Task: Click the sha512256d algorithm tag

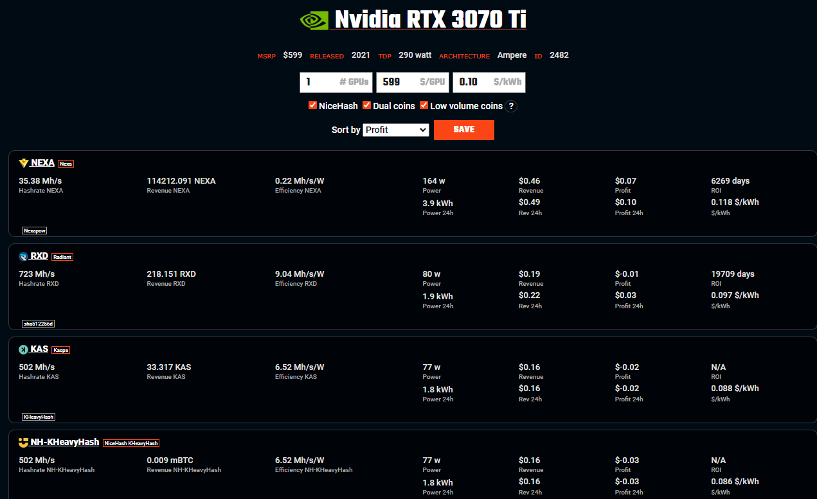Action: click(x=38, y=324)
